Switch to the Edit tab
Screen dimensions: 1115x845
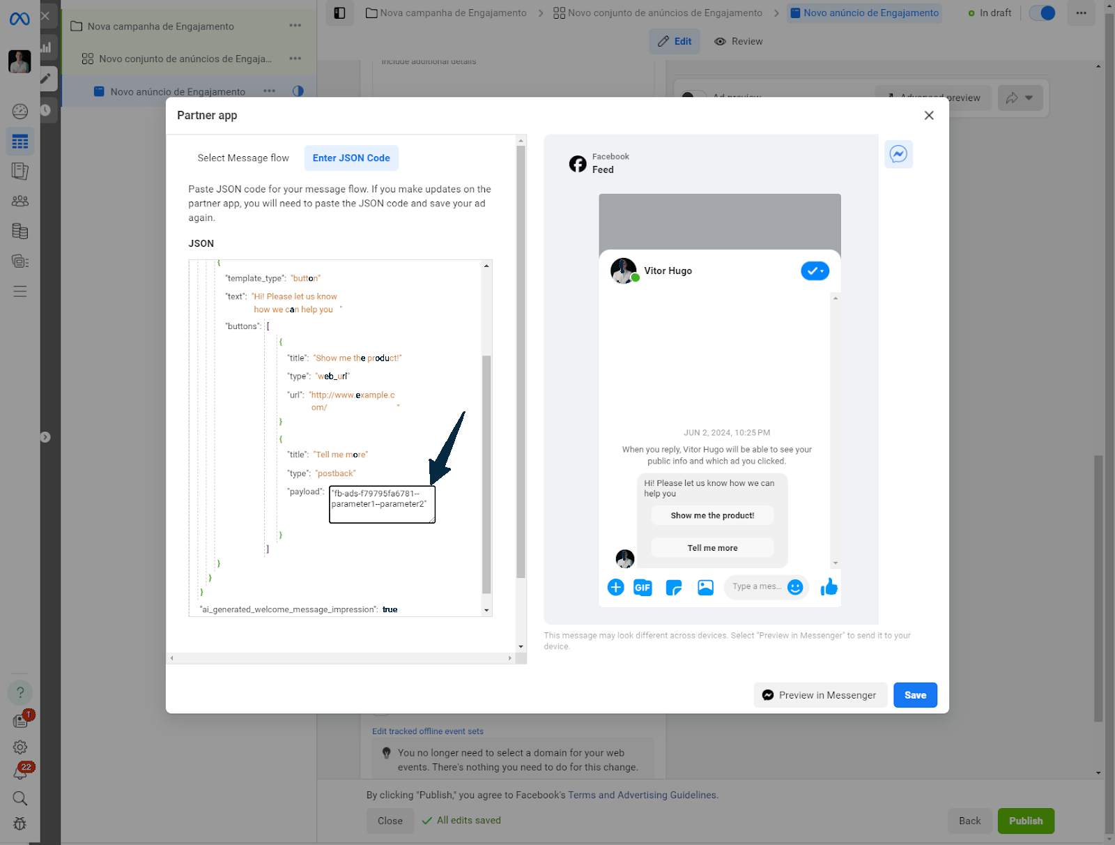click(675, 41)
